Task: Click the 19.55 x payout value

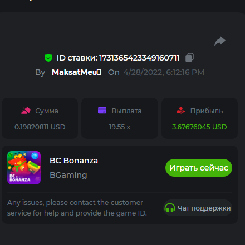Action: pos(120,127)
